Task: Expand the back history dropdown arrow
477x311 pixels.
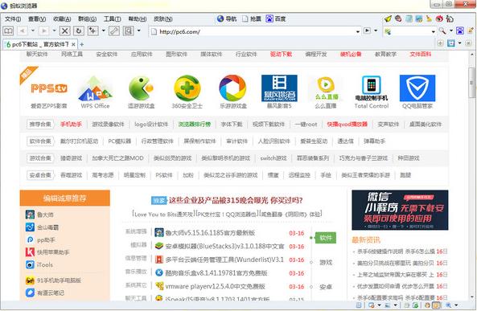Action: pyautogui.click(x=33, y=31)
